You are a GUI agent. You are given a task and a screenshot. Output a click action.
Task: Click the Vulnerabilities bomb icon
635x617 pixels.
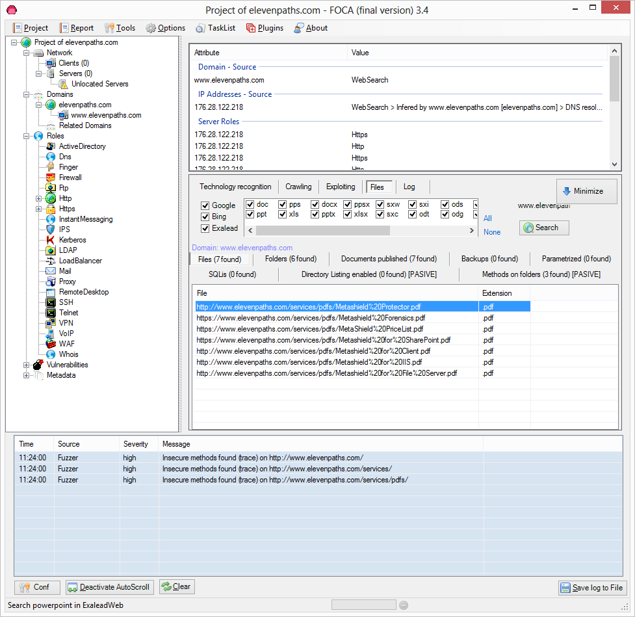click(x=38, y=365)
